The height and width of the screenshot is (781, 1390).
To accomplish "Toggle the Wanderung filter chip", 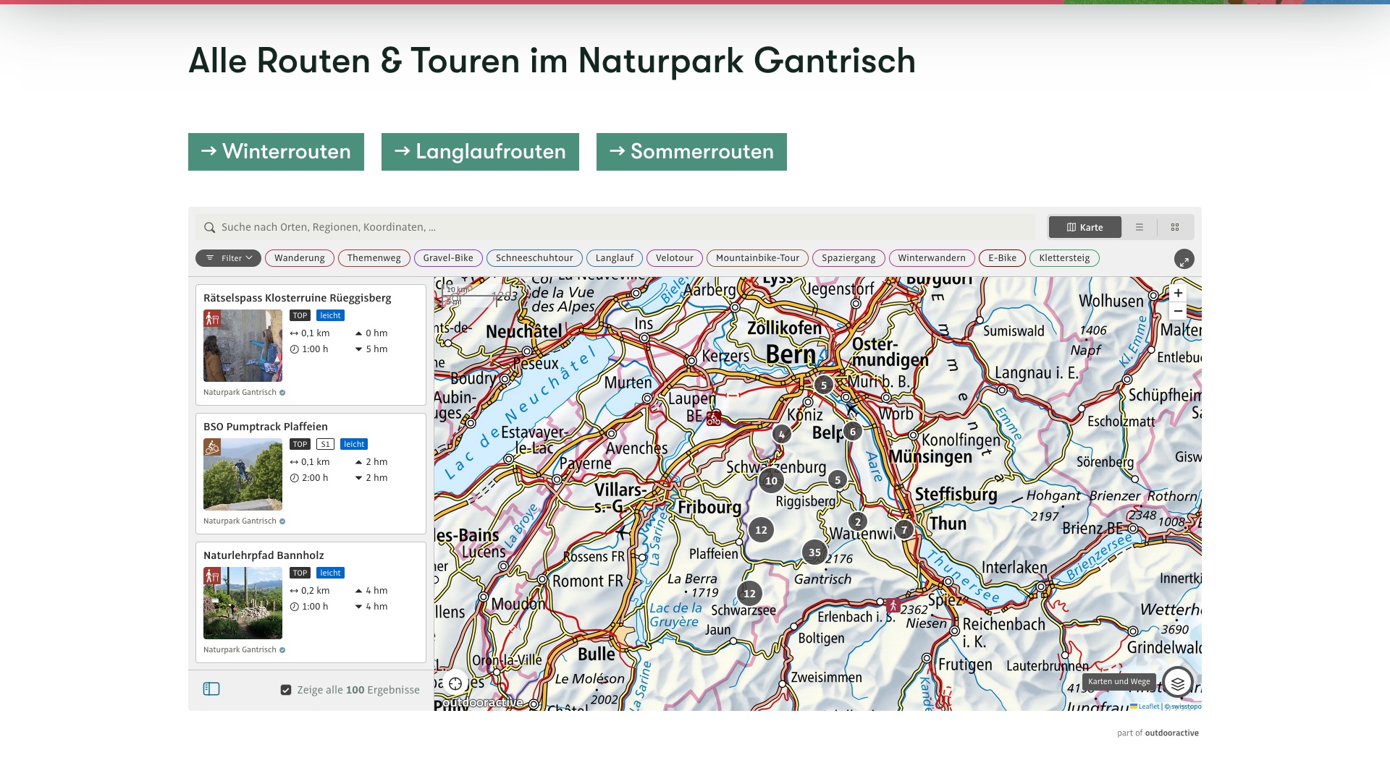I will pos(299,258).
